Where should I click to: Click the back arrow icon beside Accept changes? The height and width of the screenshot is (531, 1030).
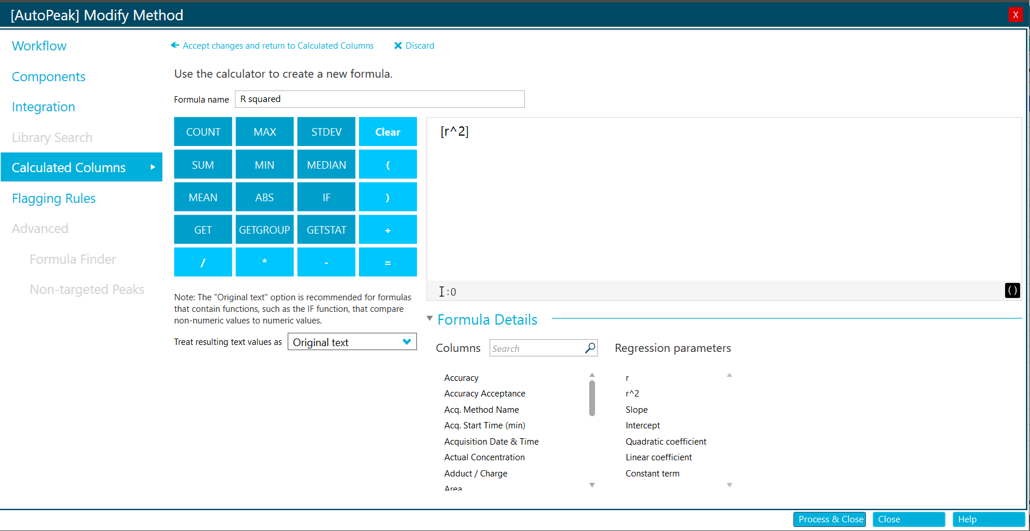click(x=175, y=45)
